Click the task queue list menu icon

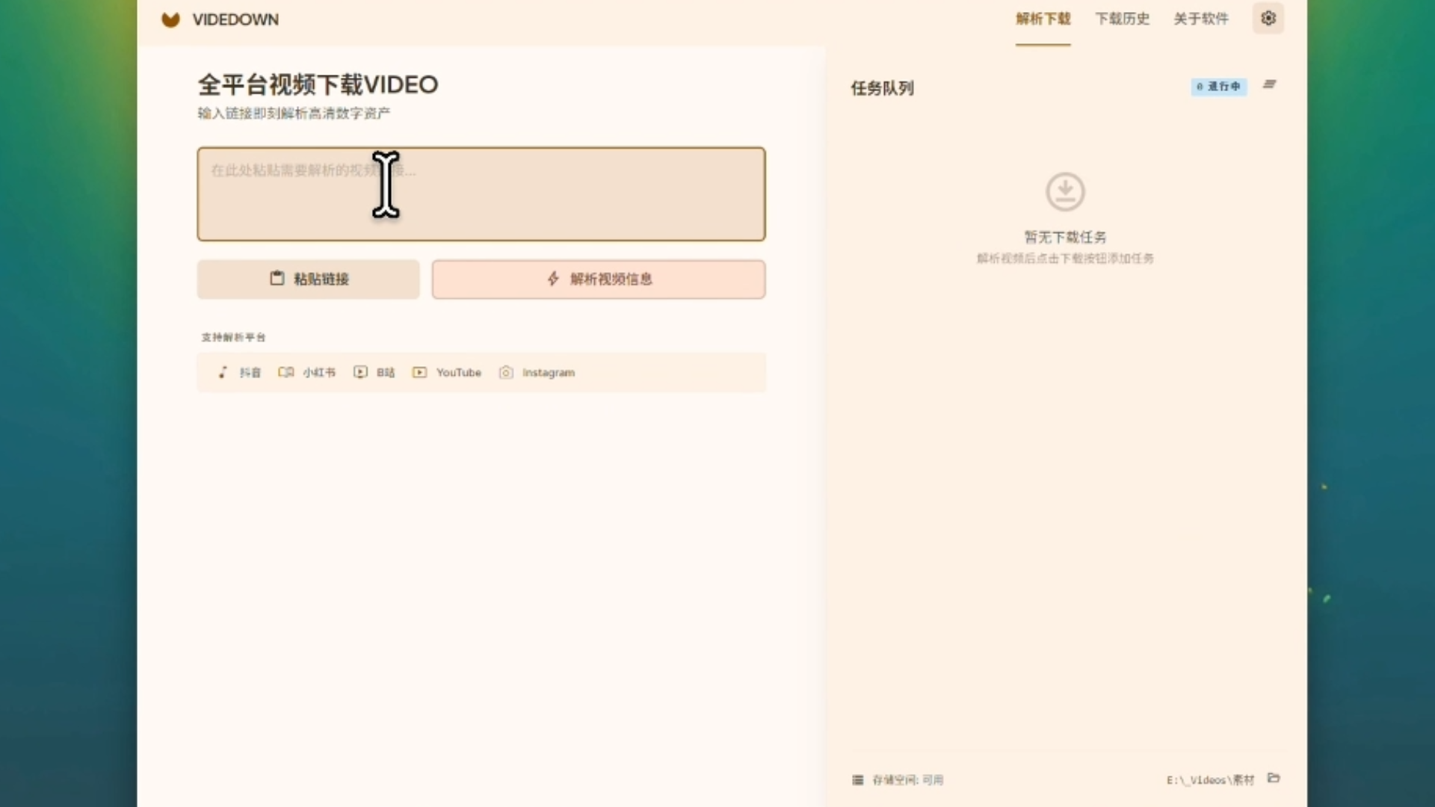coord(1269,84)
